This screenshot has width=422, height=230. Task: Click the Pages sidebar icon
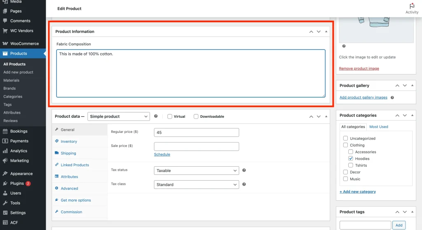coord(5,11)
